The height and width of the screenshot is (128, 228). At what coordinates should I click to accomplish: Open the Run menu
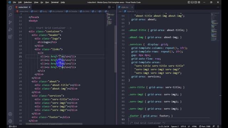coord(47,2)
